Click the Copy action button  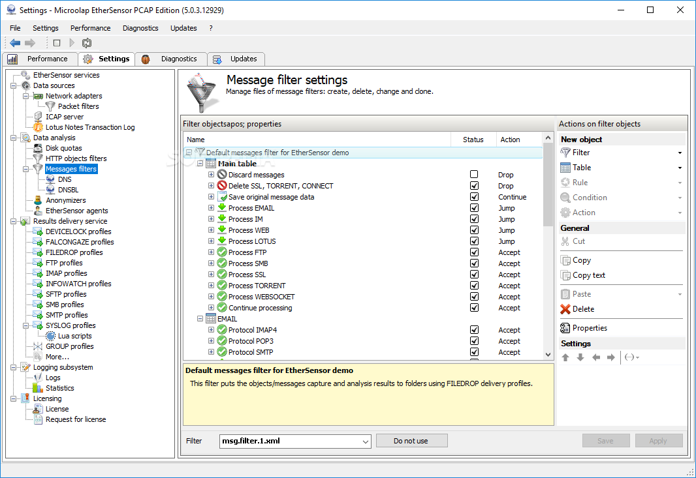tap(581, 260)
